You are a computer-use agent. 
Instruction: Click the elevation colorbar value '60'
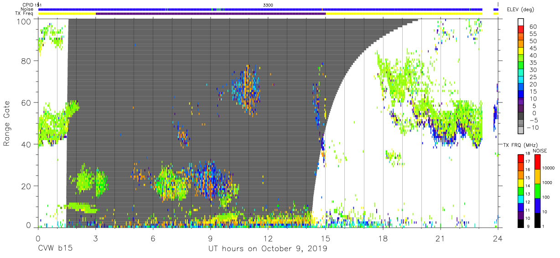tap(532, 26)
